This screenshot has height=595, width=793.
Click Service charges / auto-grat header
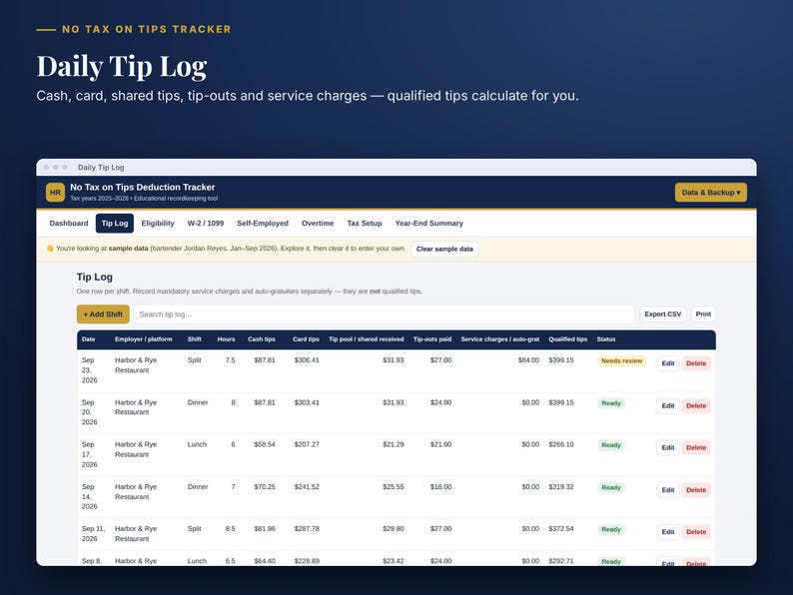pos(500,339)
